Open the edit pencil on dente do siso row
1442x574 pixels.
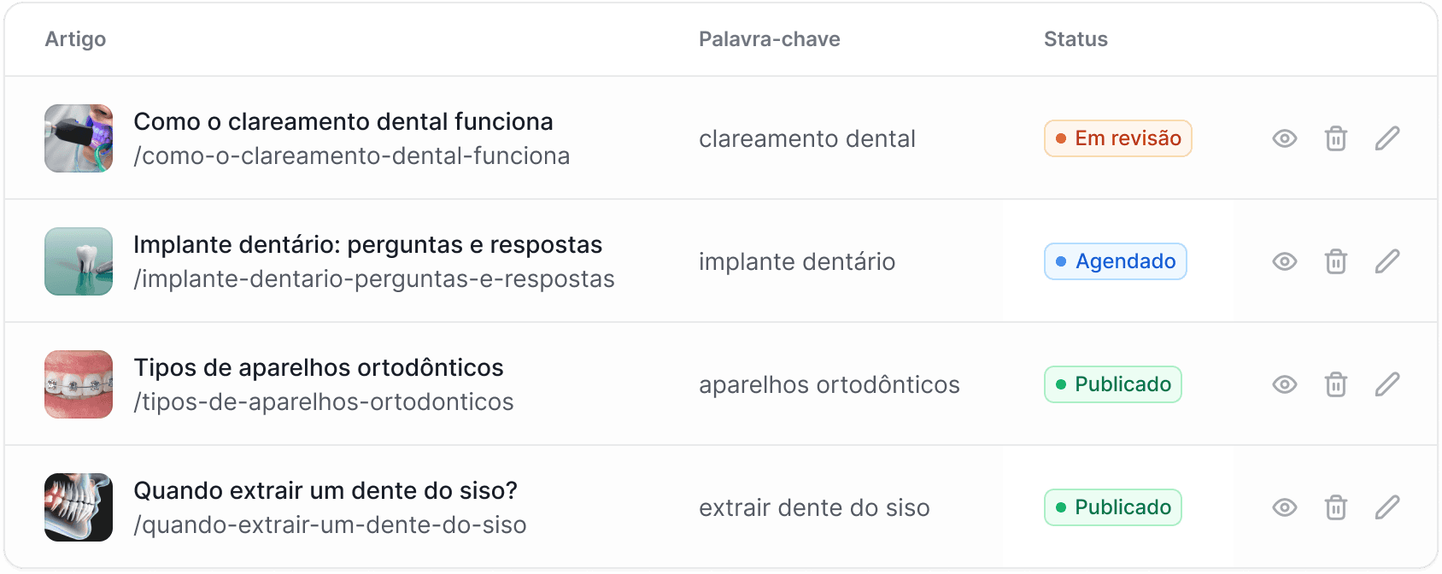(x=1387, y=507)
